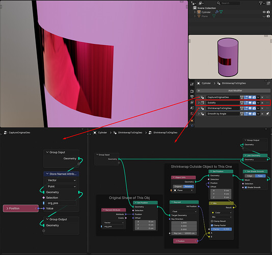Click the pin icon on Smooth by Angle

[267, 114]
